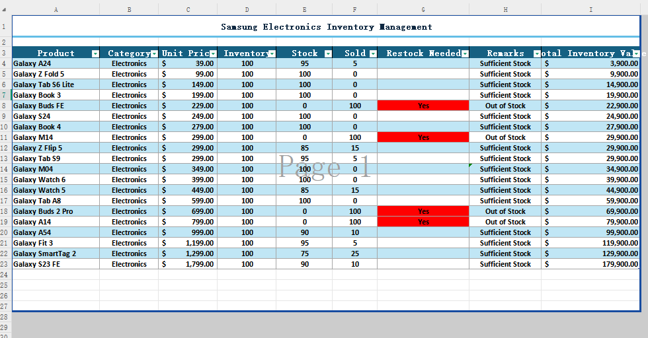Select the Out of Stock remark for Galaxy A14
This screenshot has width=648, height=338.
point(505,222)
